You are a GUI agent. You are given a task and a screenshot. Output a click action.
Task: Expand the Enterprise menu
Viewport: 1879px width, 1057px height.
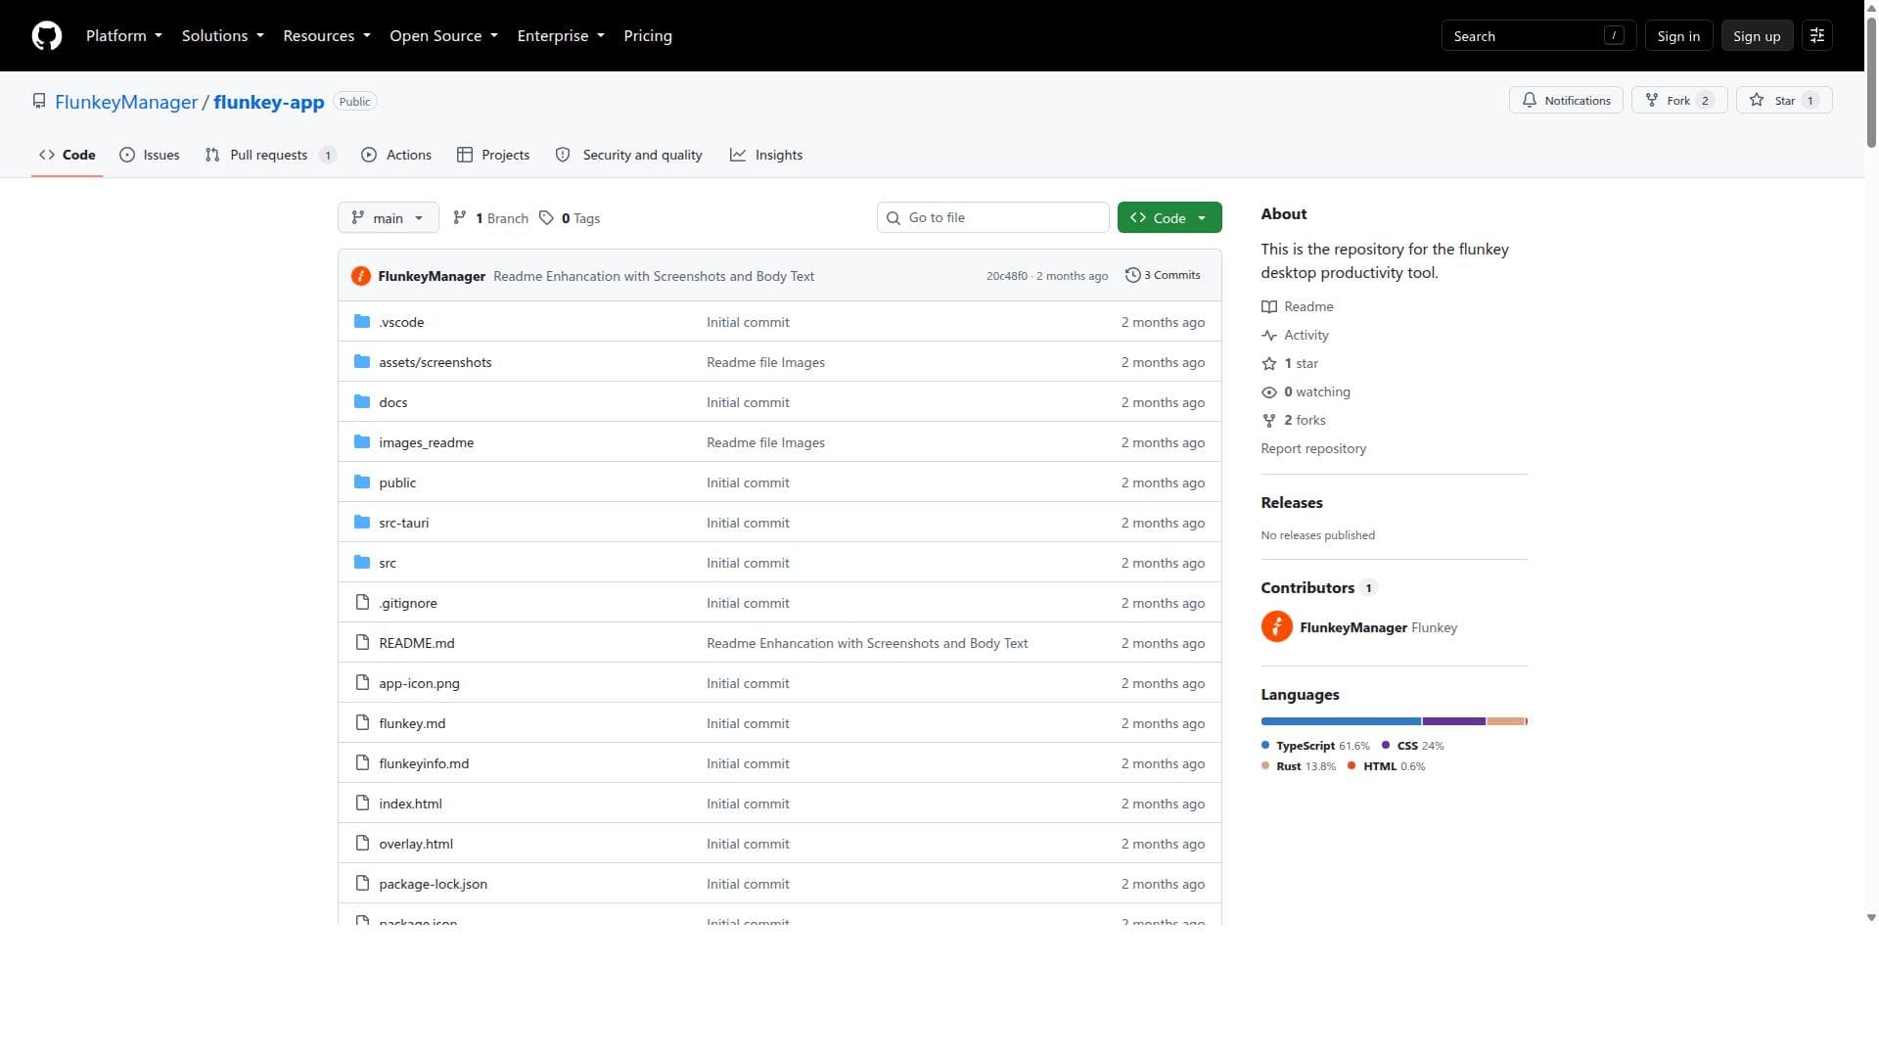pyautogui.click(x=561, y=36)
